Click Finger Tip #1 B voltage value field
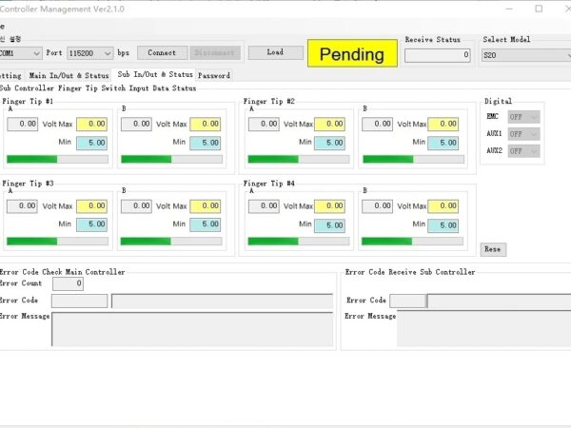The width and height of the screenshot is (571, 428). coord(136,124)
